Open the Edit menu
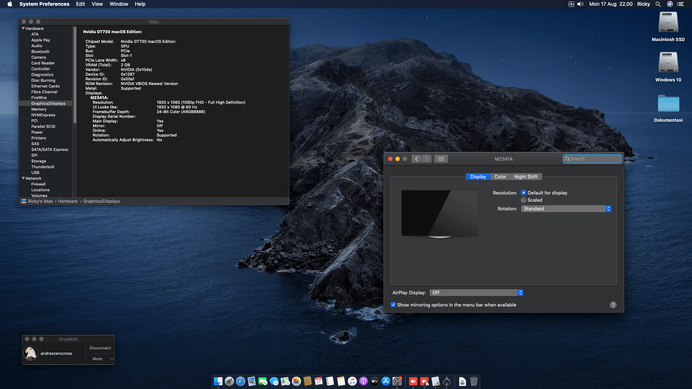 tap(80, 4)
